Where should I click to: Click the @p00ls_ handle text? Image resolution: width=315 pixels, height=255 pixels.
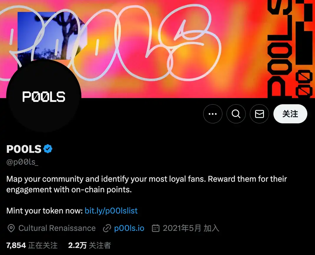click(x=22, y=162)
